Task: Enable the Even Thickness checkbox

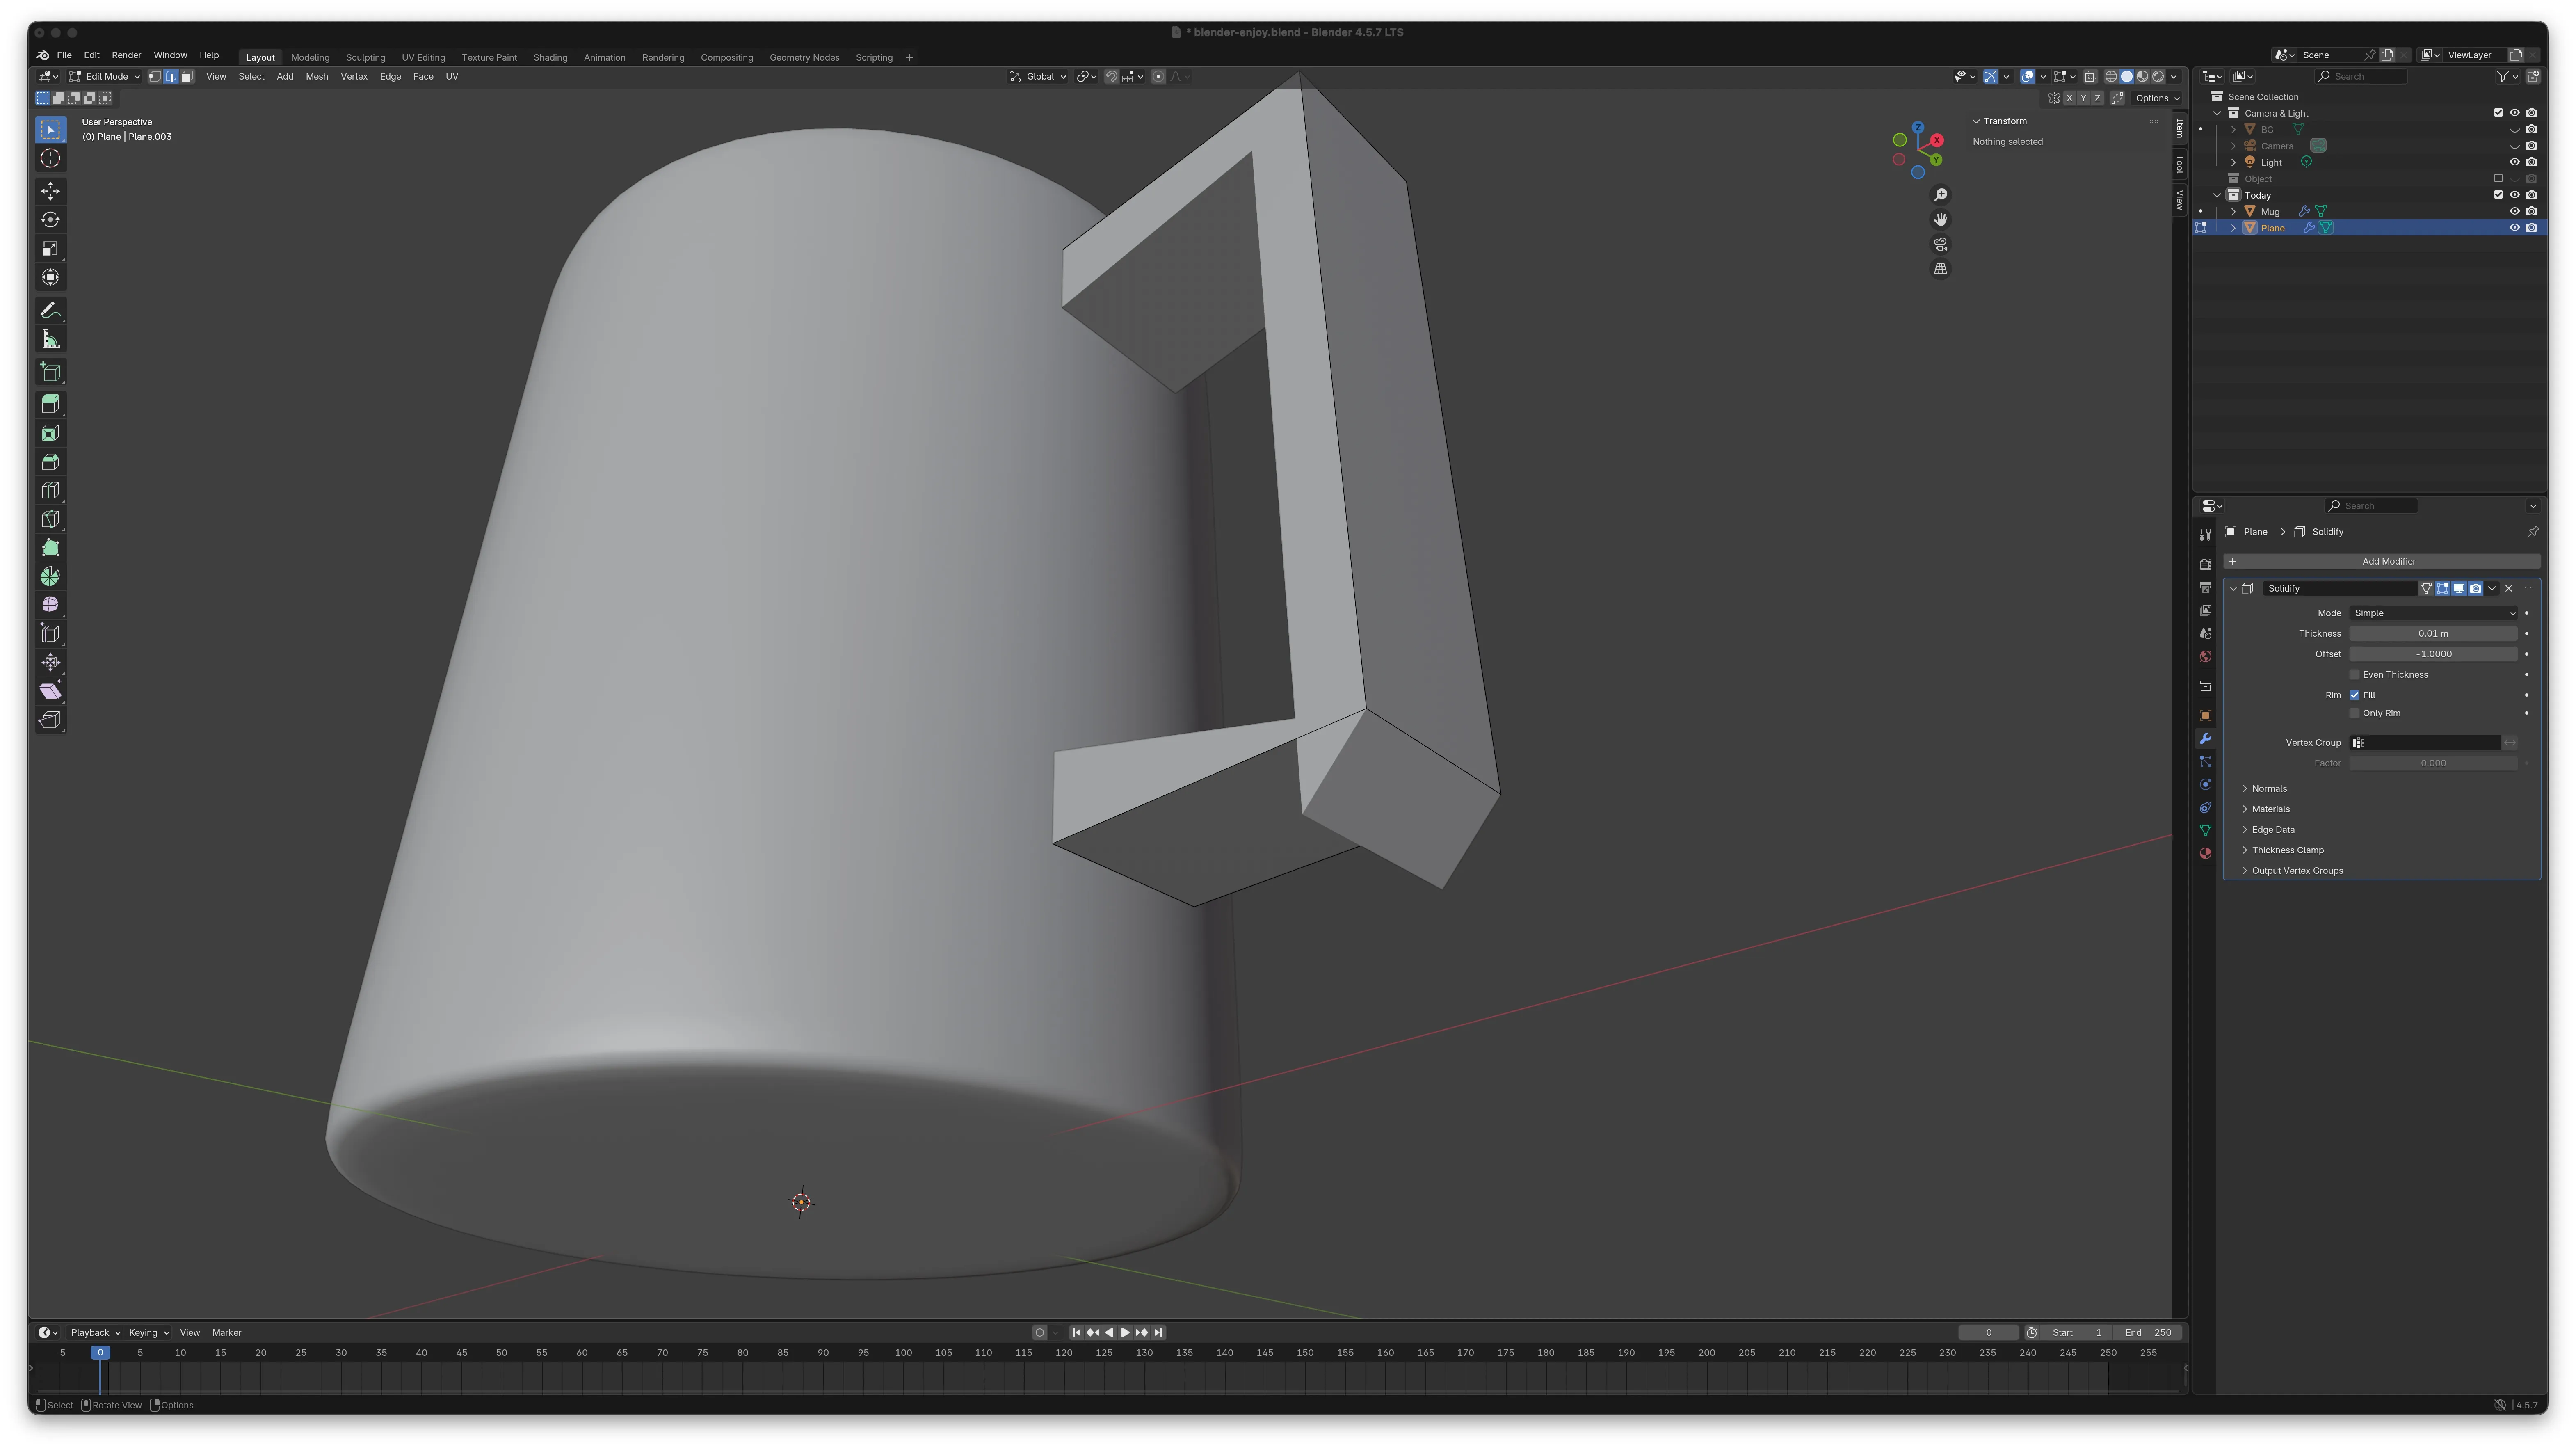Action: point(2354,675)
